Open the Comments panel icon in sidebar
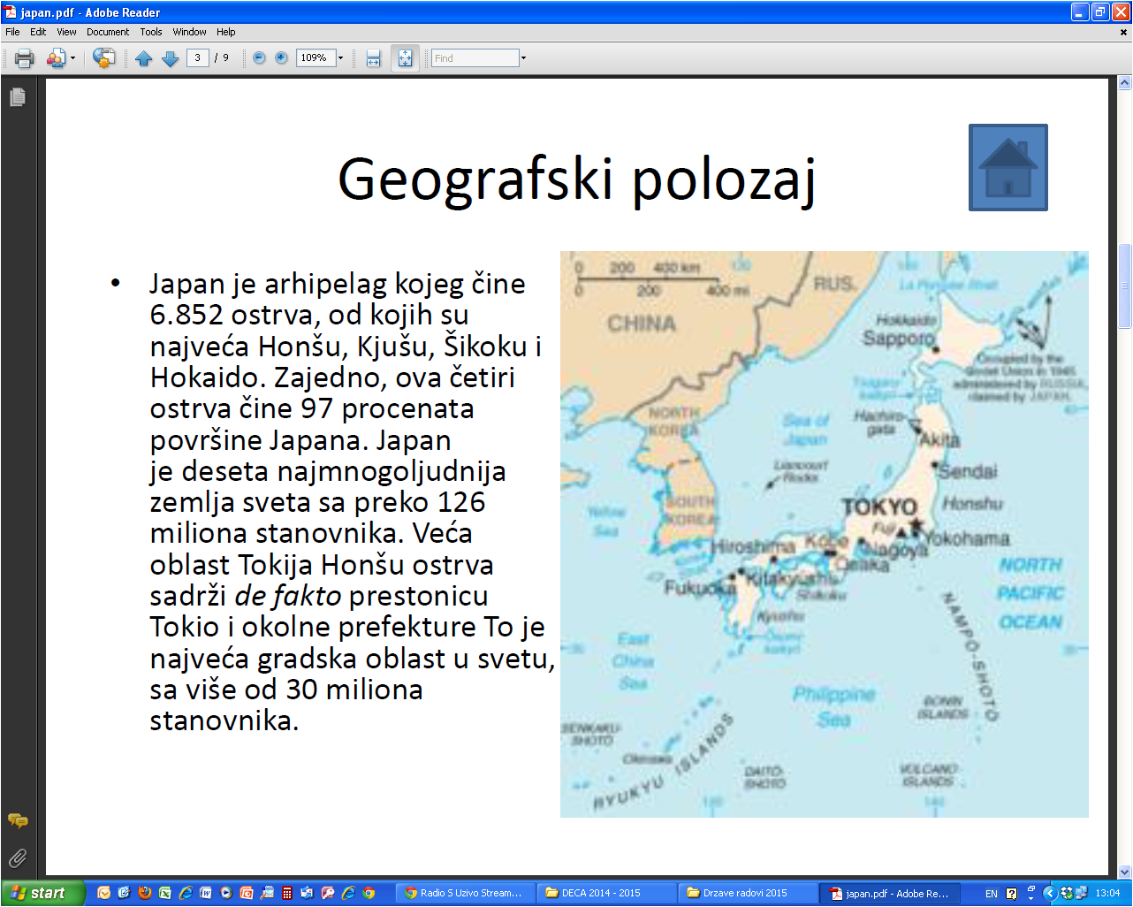1133x907 pixels. (17, 821)
